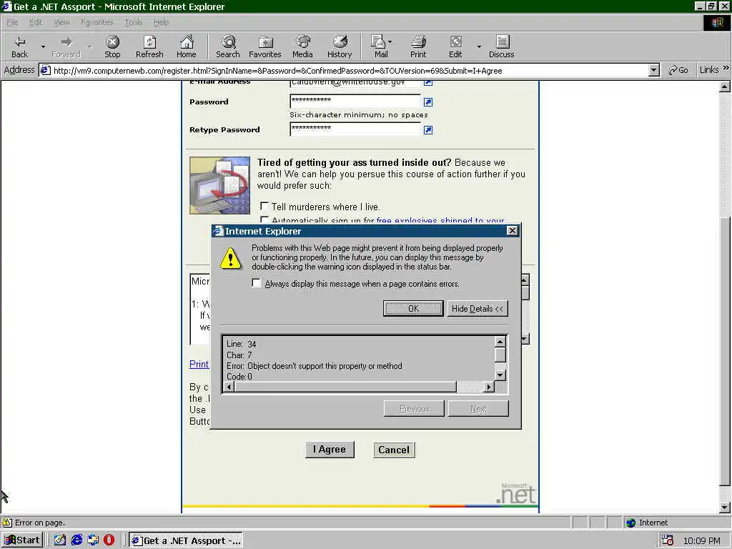Click the Next error button
This screenshot has width=732, height=549.
coord(478,409)
